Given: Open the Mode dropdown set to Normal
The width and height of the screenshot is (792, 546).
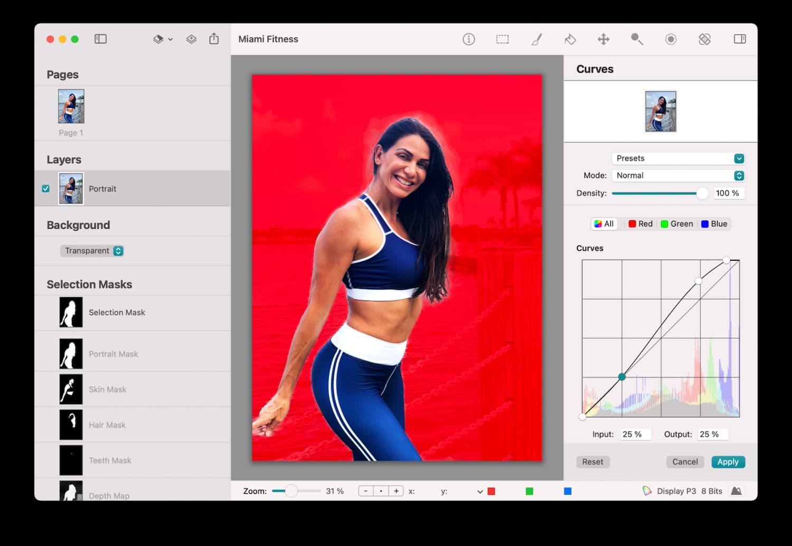Looking at the screenshot, I should [678, 175].
